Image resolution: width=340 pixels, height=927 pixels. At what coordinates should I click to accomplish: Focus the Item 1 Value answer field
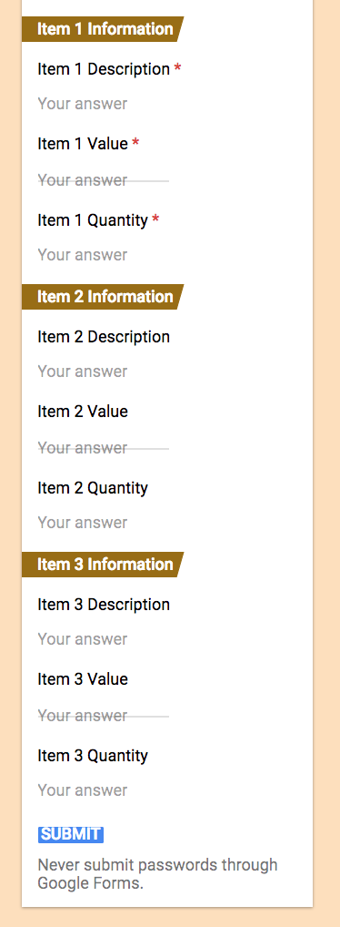[104, 179]
